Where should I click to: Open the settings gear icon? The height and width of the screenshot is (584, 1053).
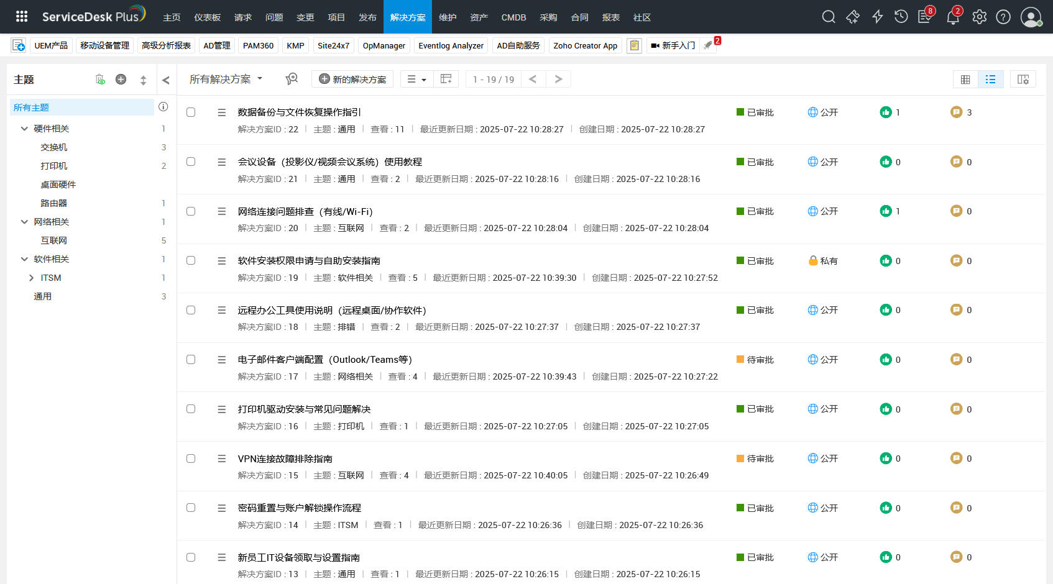[978, 17]
